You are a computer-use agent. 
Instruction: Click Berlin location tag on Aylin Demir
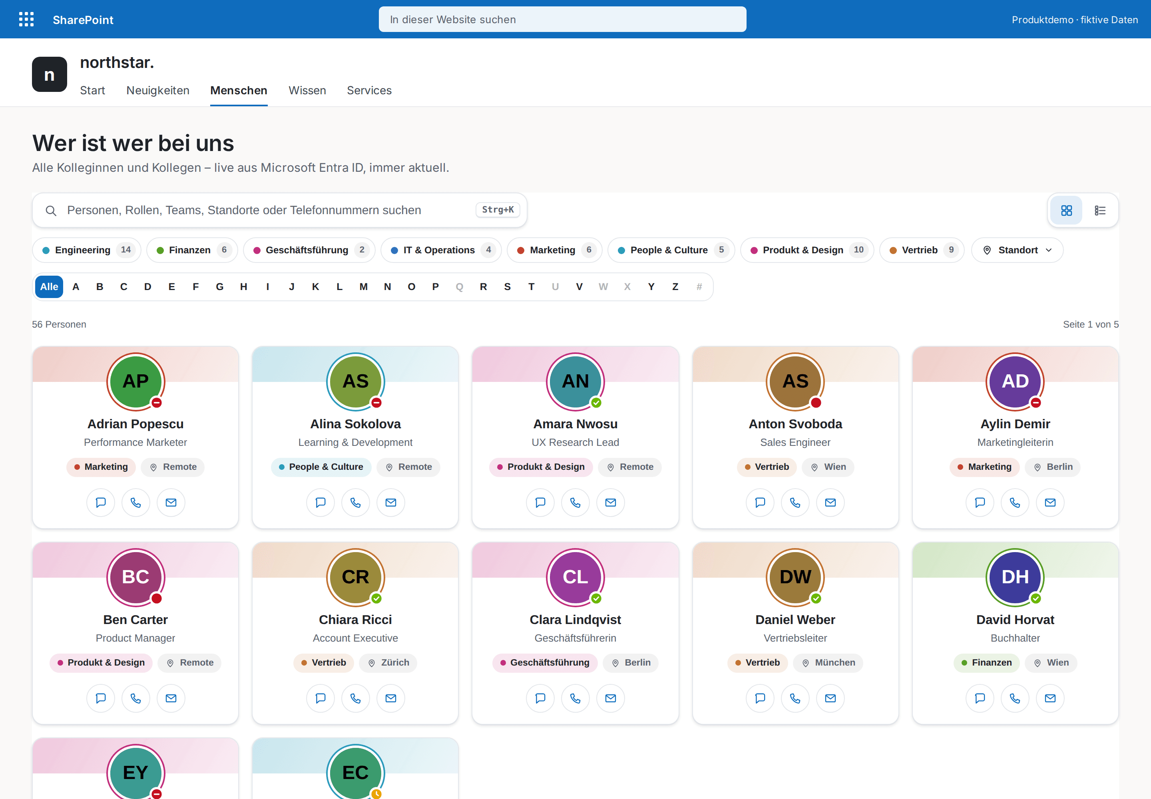1053,467
